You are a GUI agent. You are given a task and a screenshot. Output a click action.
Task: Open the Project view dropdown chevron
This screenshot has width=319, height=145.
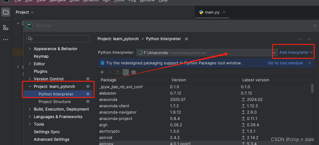tap(32, 12)
